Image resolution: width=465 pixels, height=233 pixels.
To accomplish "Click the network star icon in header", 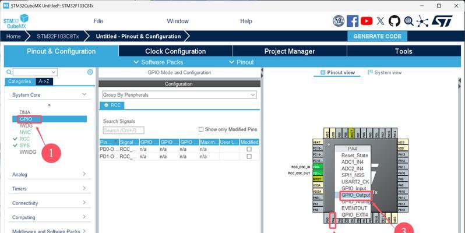I will click(x=422, y=21).
